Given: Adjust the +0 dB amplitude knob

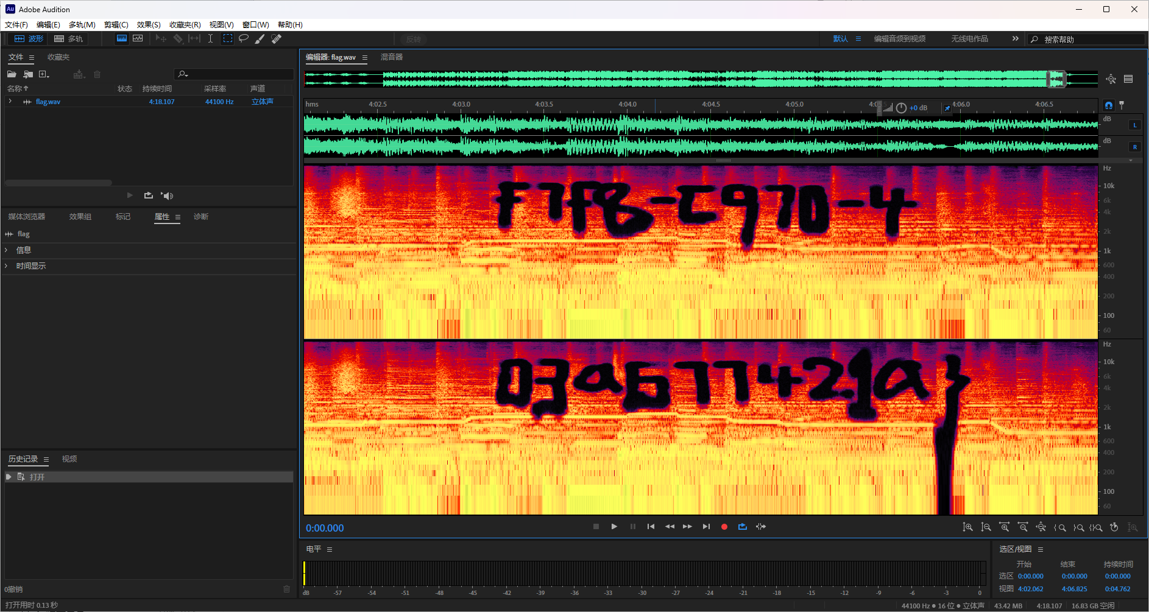Looking at the screenshot, I should click(901, 108).
